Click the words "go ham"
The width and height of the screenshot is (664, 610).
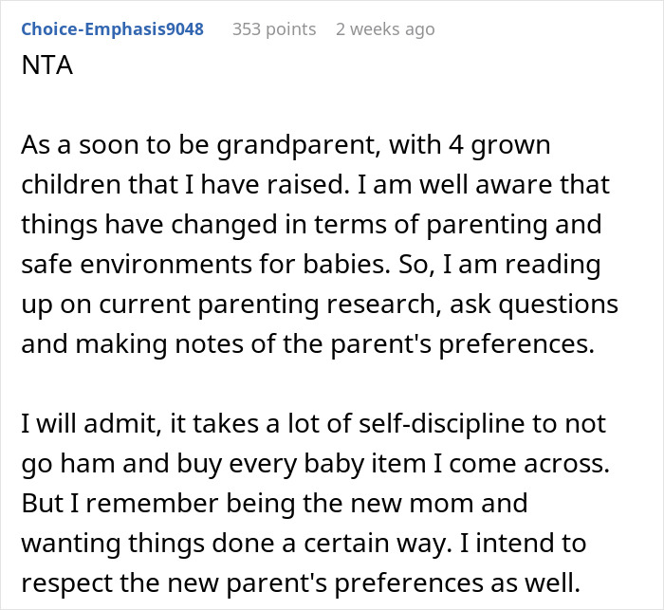click(65, 464)
